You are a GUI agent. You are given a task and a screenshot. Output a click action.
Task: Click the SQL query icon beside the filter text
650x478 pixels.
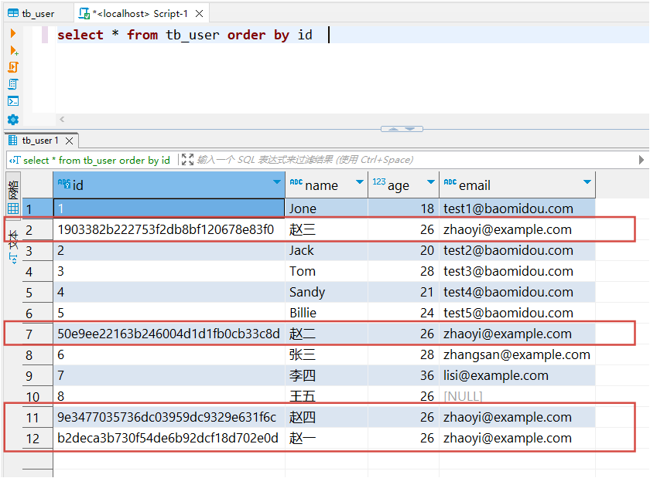click(15, 160)
